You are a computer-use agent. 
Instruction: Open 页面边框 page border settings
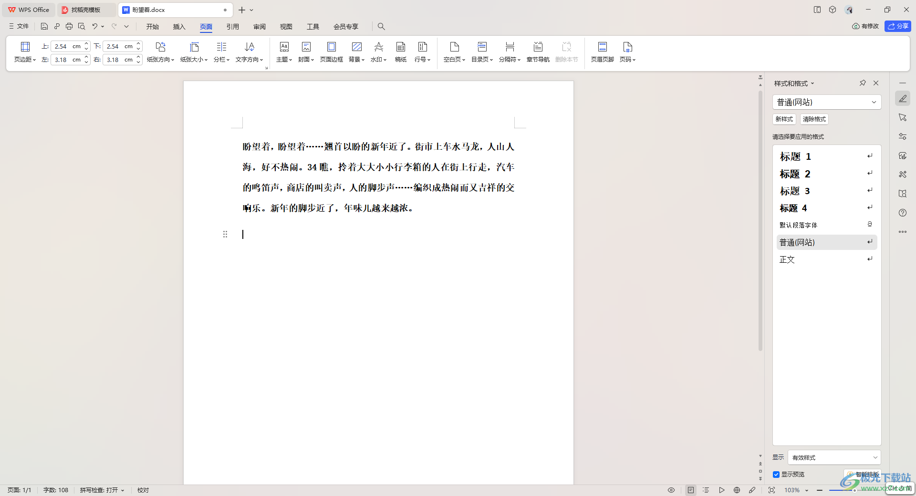[x=332, y=52]
